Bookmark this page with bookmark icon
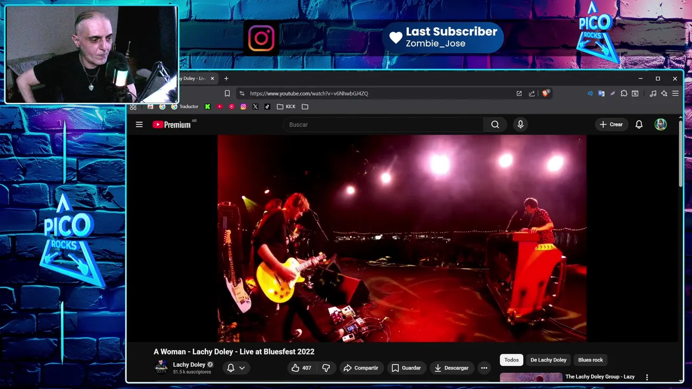Viewport: 692px width, 389px height. tap(227, 93)
